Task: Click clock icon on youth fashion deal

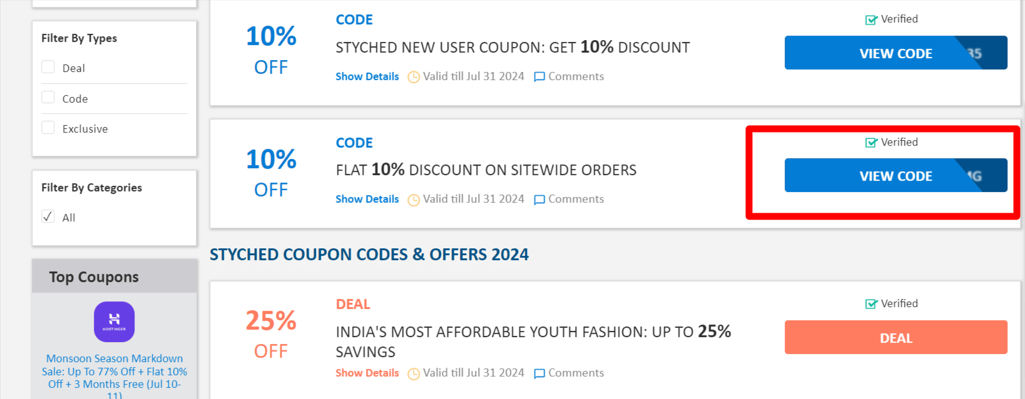Action: tap(414, 373)
